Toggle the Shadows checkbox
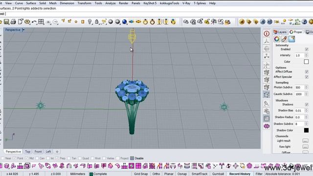 pos(307,105)
